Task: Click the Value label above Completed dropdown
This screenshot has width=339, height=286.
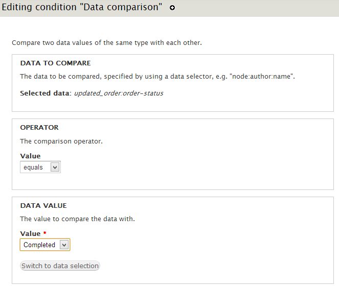Action: coord(30,233)
